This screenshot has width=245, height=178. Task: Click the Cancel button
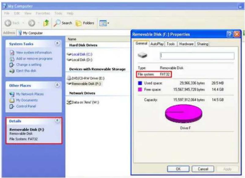pos(203,169)
